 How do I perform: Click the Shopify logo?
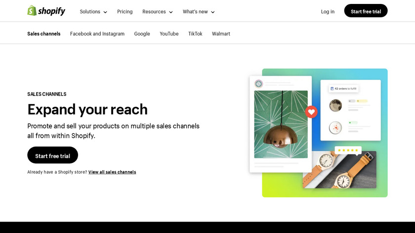coord(46,11)
